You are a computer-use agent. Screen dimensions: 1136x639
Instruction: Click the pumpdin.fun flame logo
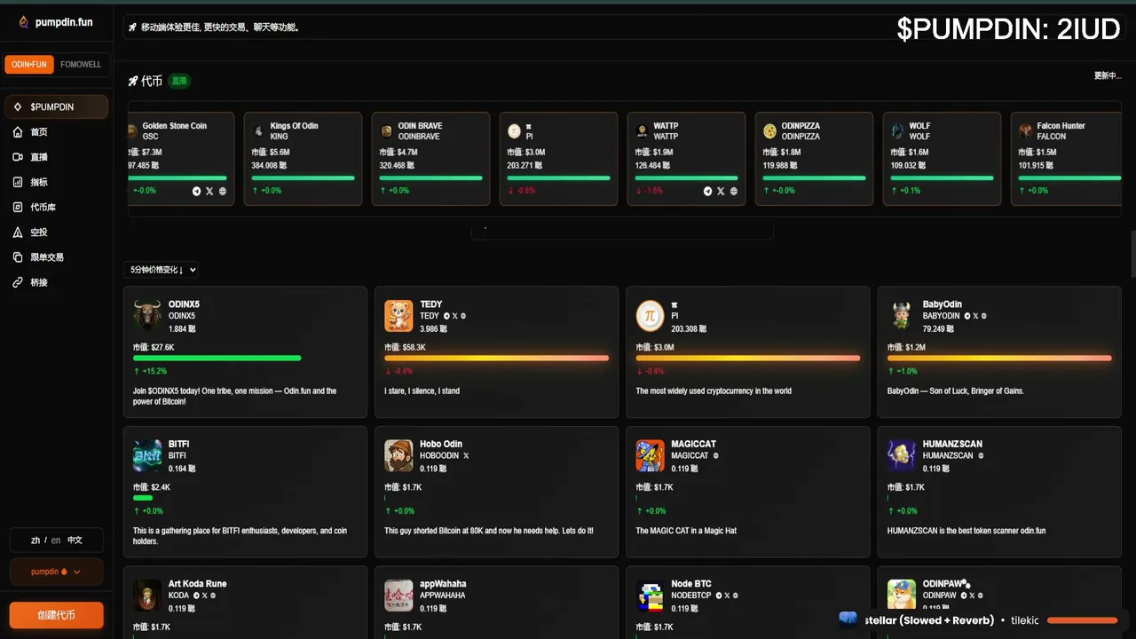24,22
